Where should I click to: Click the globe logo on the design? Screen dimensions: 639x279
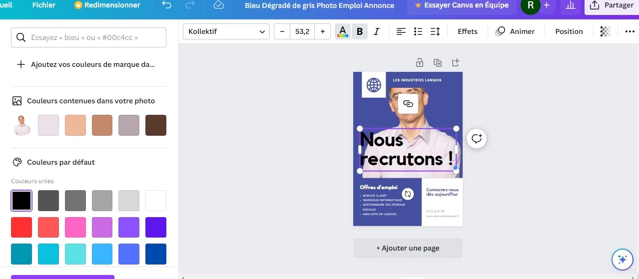click(x=374, y=85)
